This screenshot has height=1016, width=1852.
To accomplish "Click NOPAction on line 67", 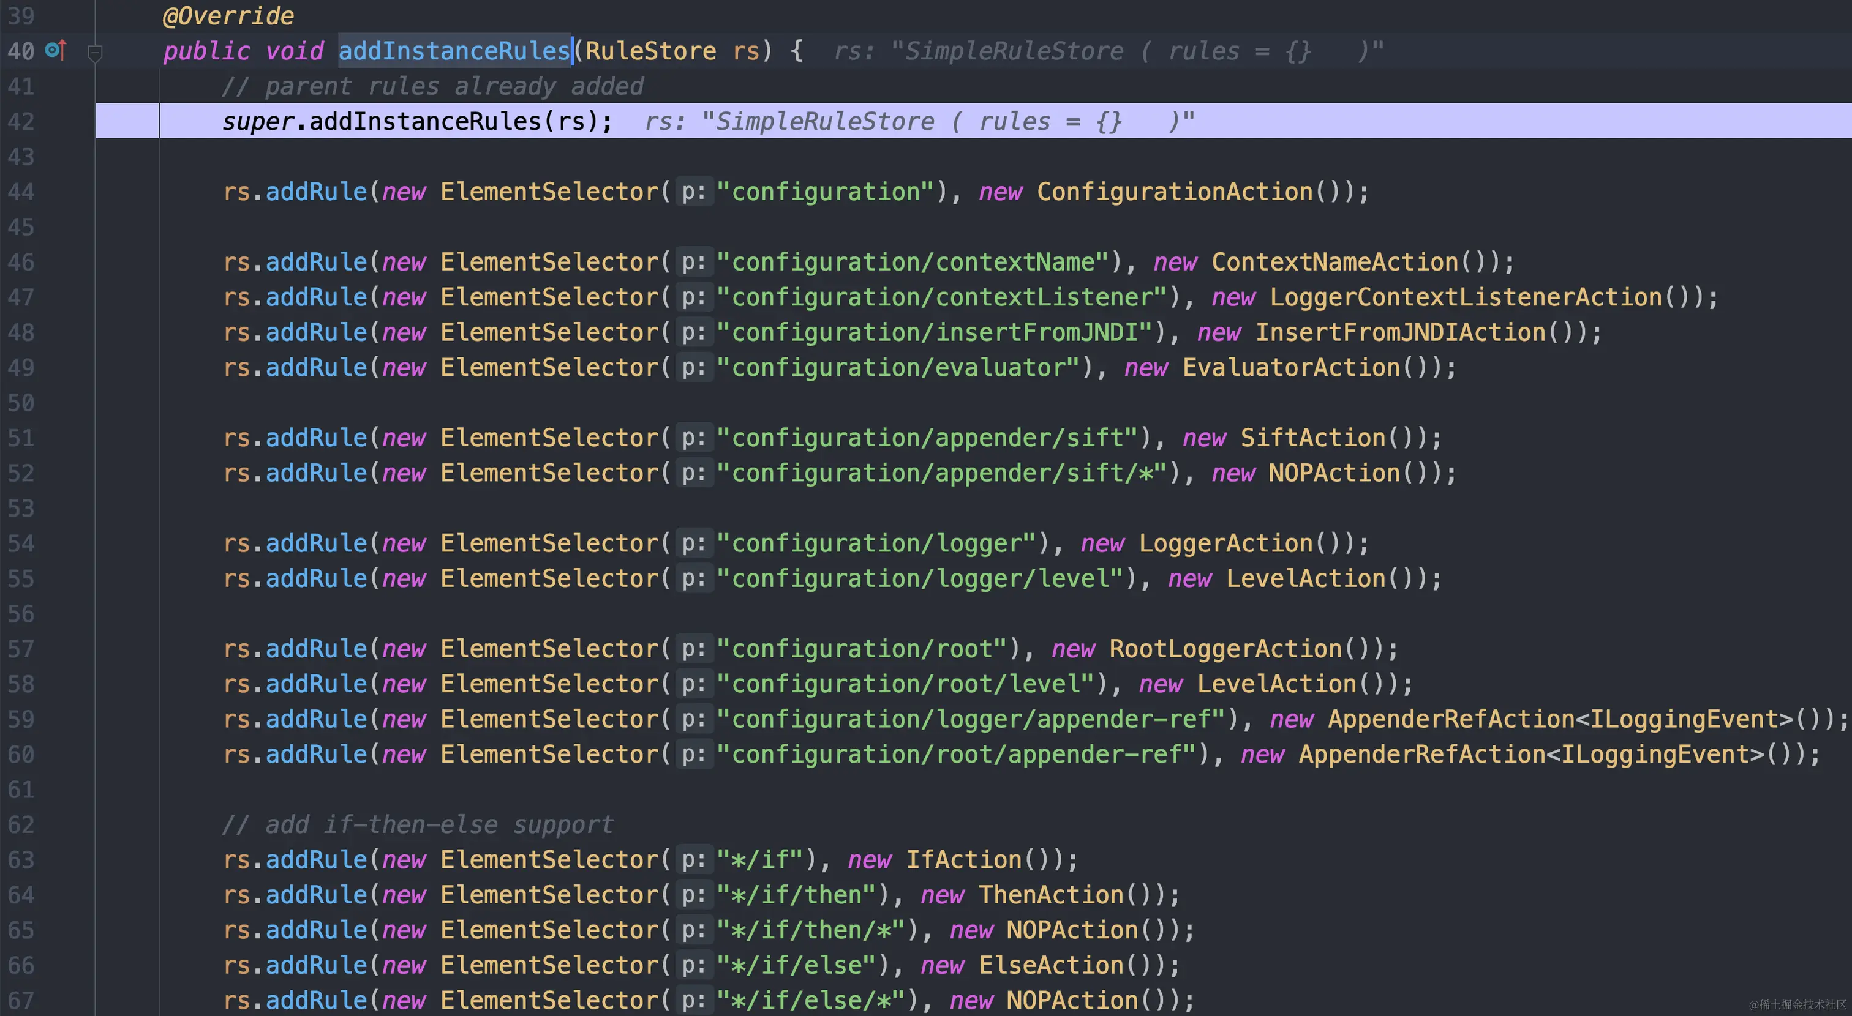I will click(x=1072, y=1001).
